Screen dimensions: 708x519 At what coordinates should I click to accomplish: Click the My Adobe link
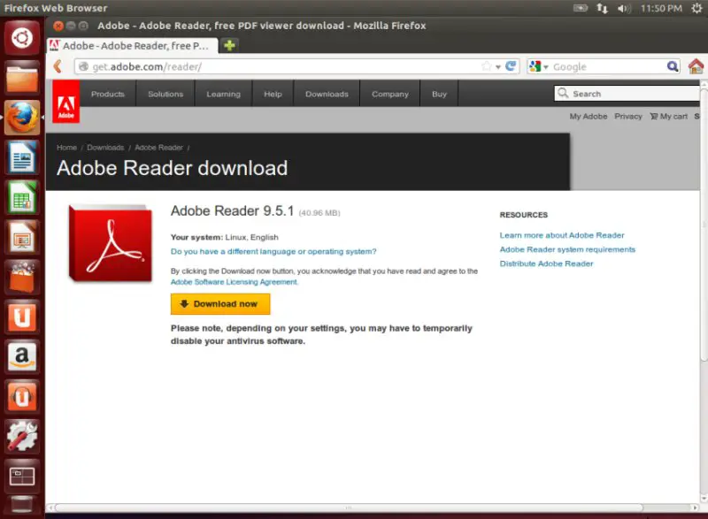(x=589, y=117)
